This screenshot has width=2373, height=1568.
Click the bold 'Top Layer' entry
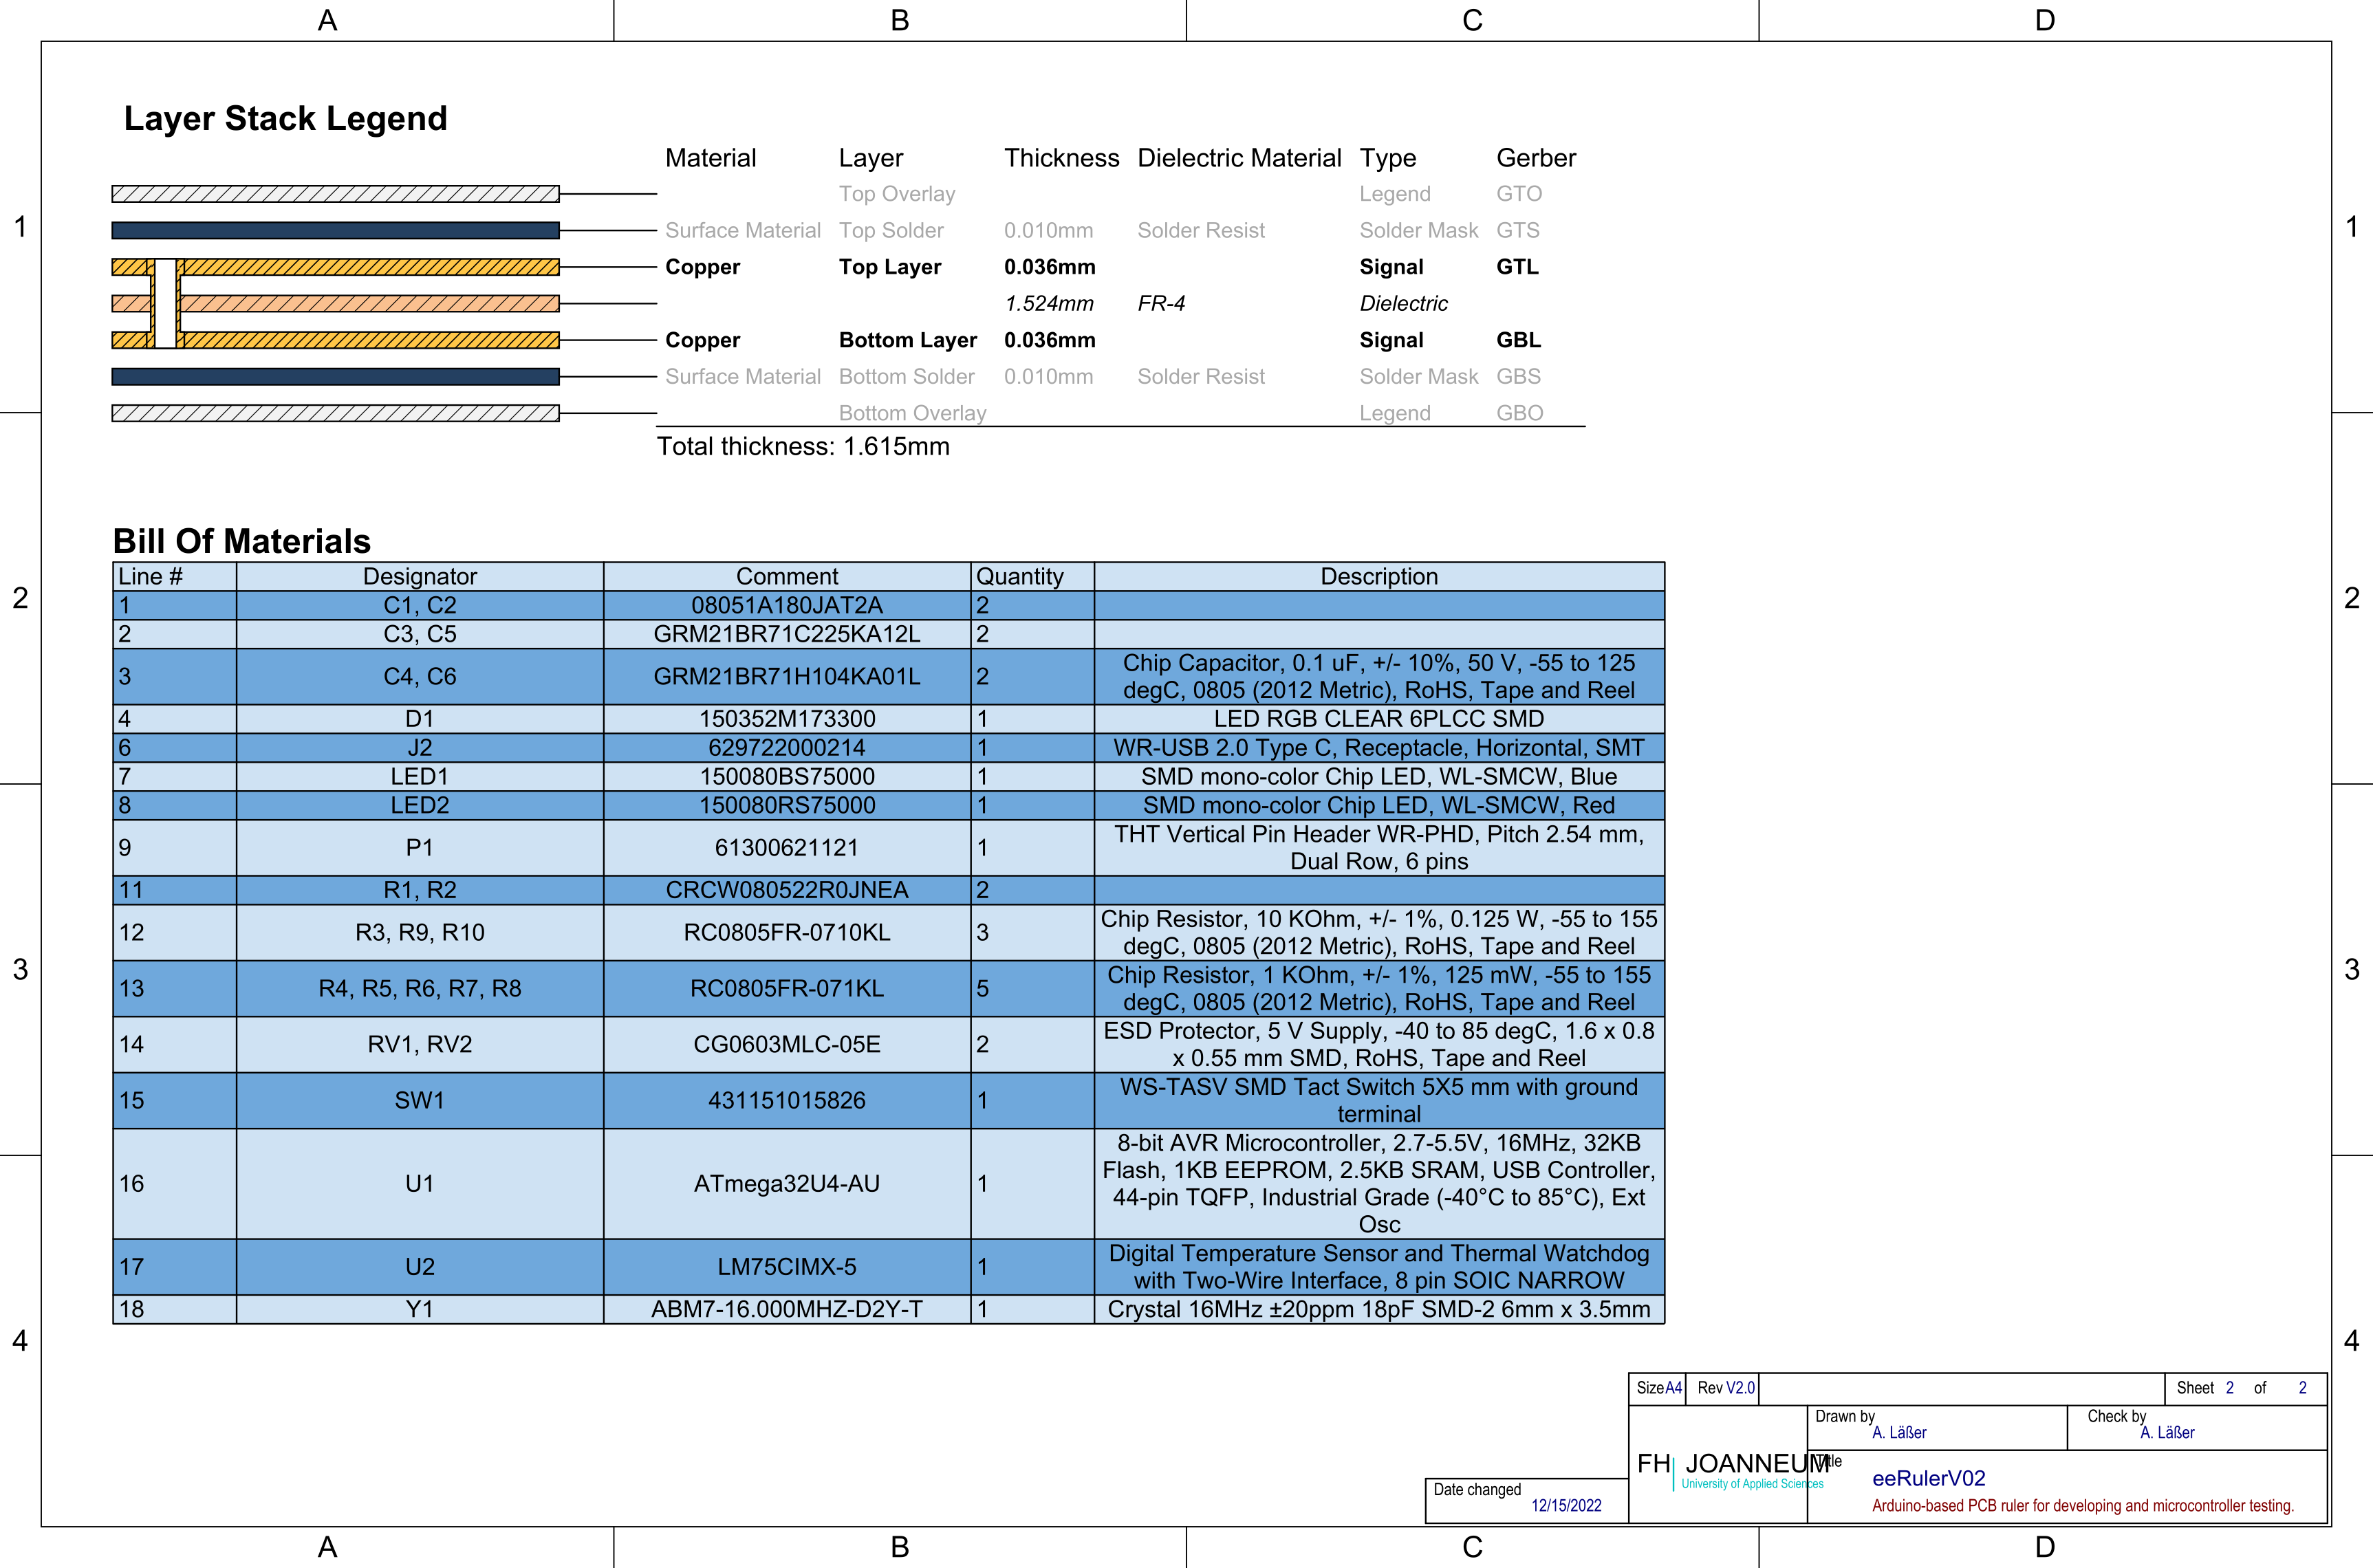click(890, 267)
